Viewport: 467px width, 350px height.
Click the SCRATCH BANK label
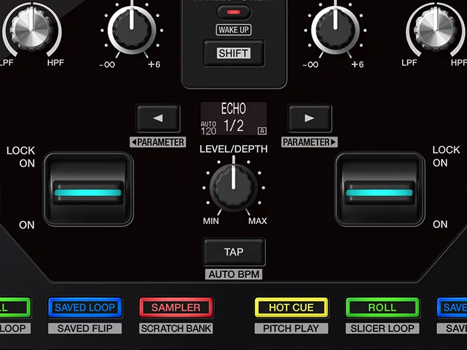click(176, 328)
